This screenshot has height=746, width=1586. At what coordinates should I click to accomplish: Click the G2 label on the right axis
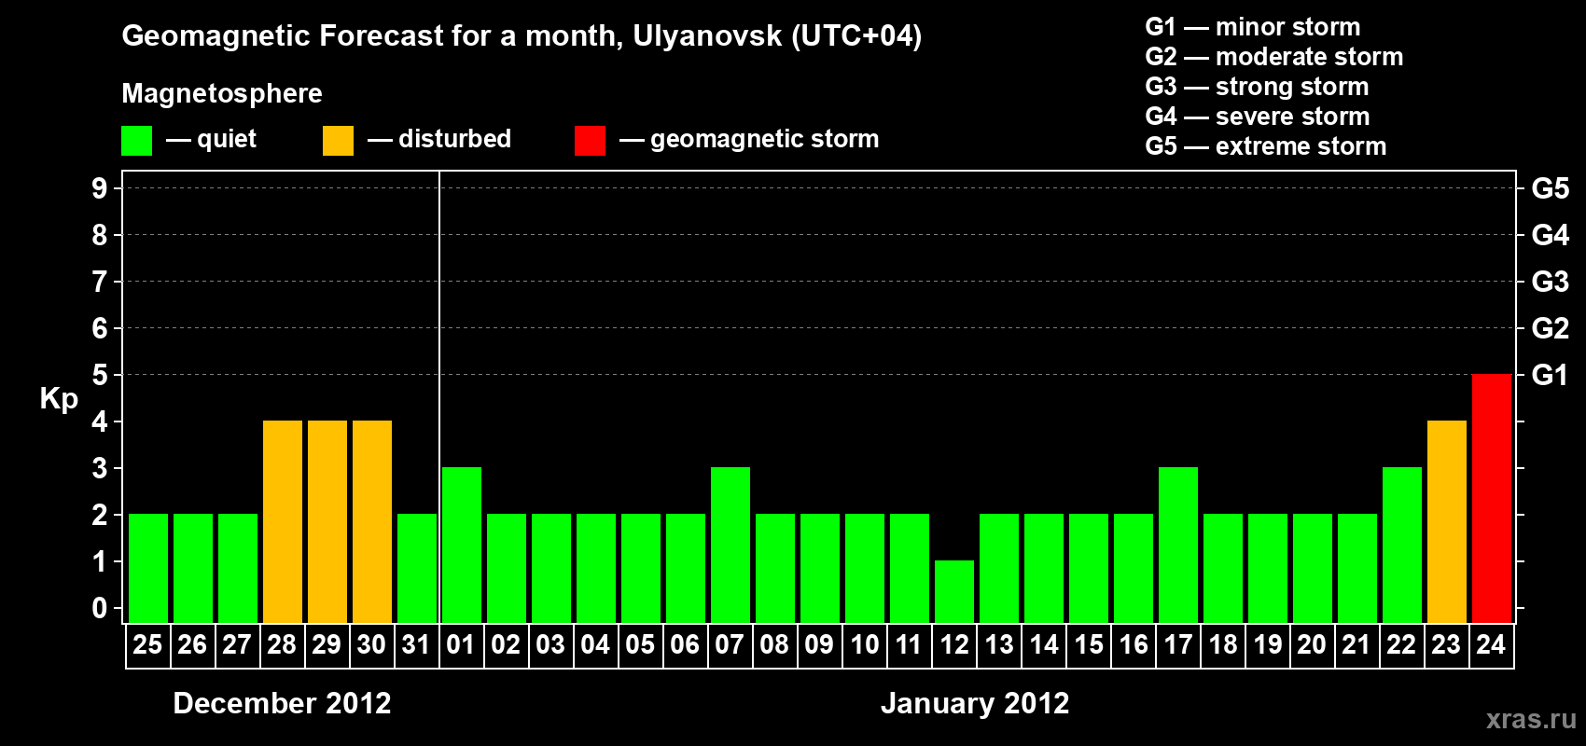coord(1551,328)
